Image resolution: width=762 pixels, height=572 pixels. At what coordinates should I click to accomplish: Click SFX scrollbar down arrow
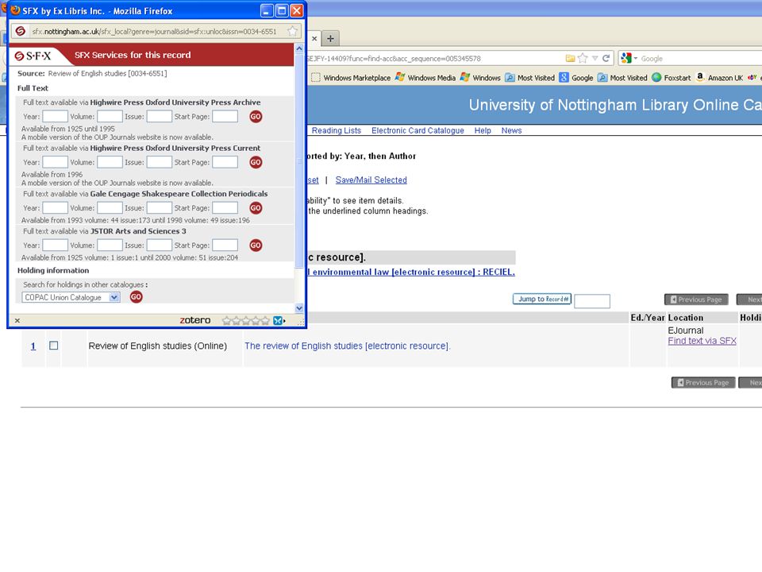[299, 308]
